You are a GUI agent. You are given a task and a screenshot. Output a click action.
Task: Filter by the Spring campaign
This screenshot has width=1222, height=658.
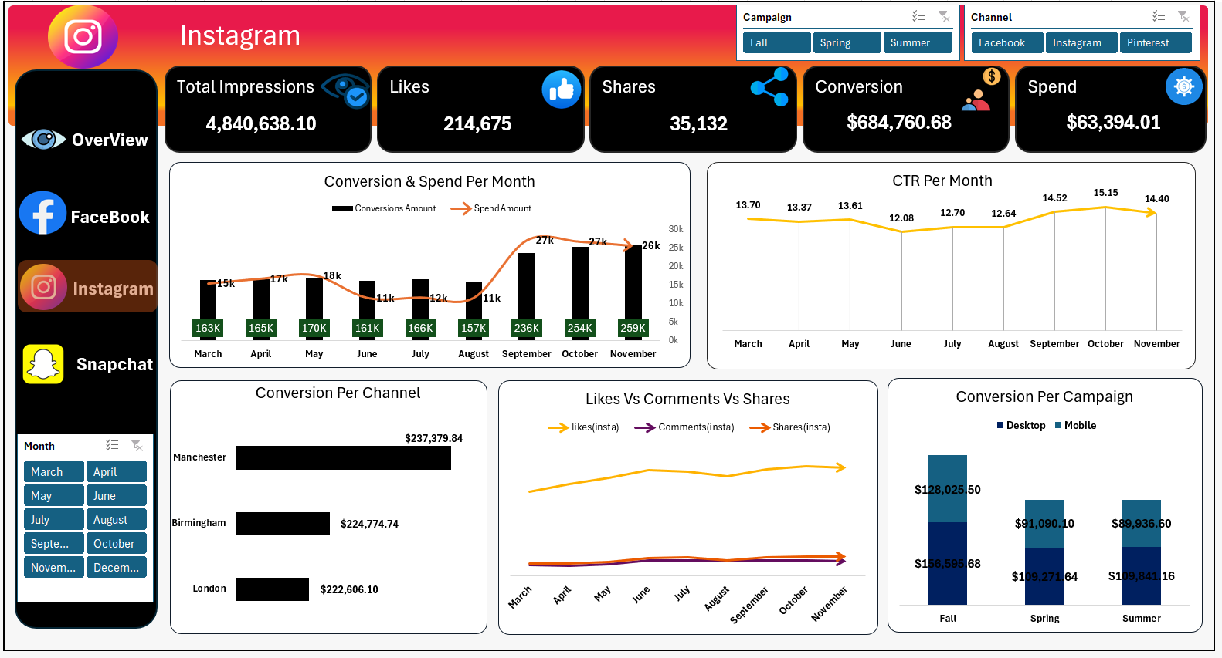click(847, 43)
